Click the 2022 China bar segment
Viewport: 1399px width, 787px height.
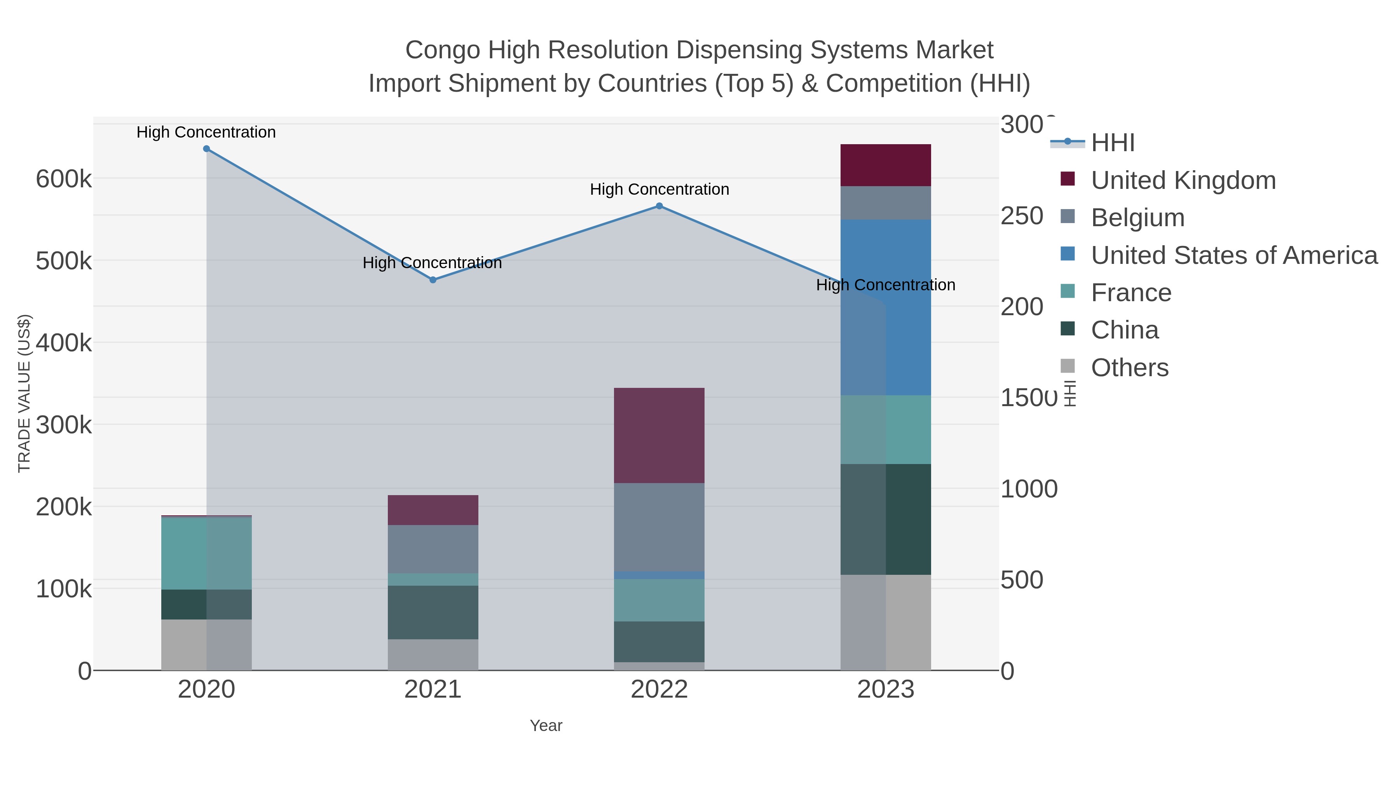coord(659,641)
